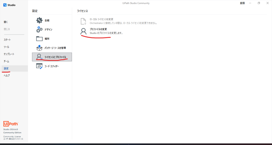Open the デザイン settings tab
The width and height of the screenshot is (272, 145).
click(x=52, y=29)
